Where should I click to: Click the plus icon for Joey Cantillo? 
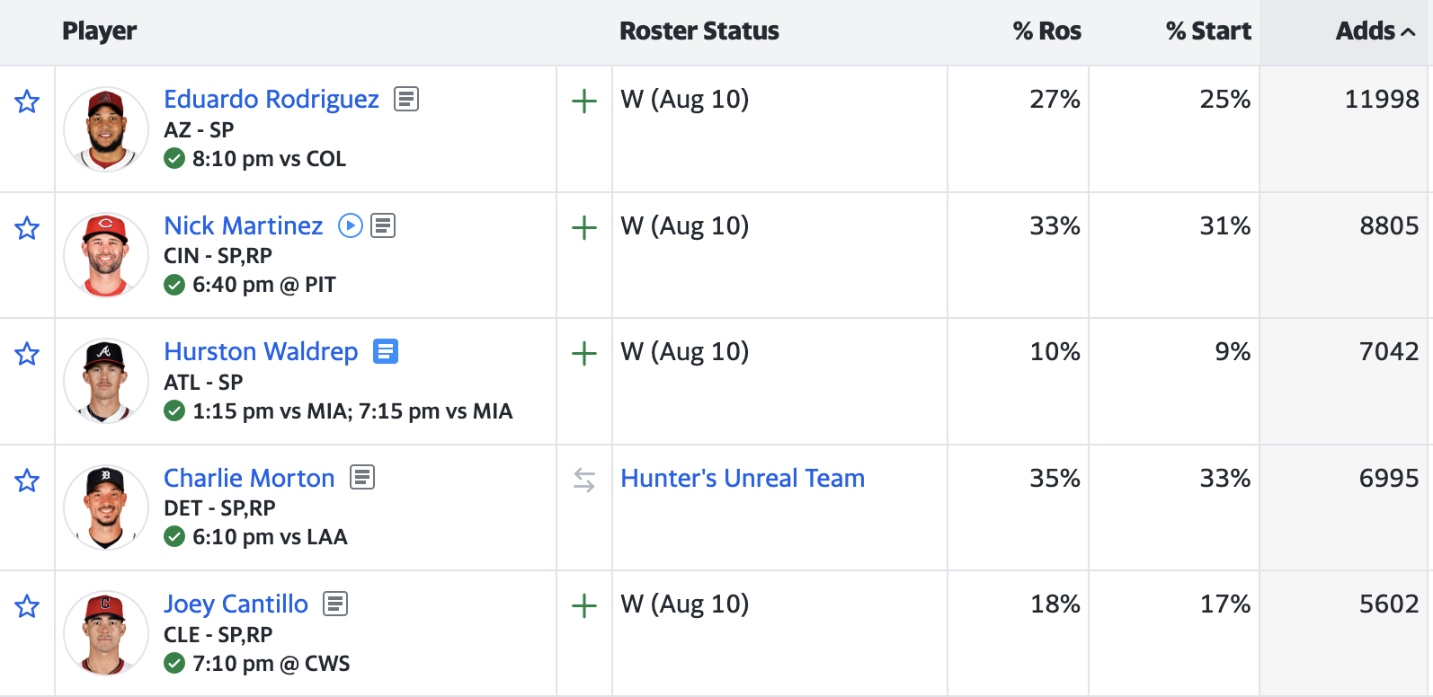pos(584,605)
